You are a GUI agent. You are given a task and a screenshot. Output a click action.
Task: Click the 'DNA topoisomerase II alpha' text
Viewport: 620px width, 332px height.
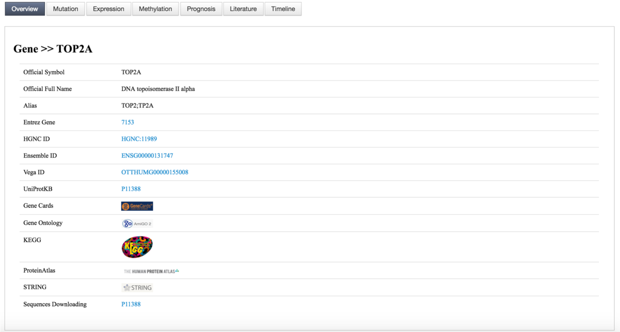tap(158, 89)
